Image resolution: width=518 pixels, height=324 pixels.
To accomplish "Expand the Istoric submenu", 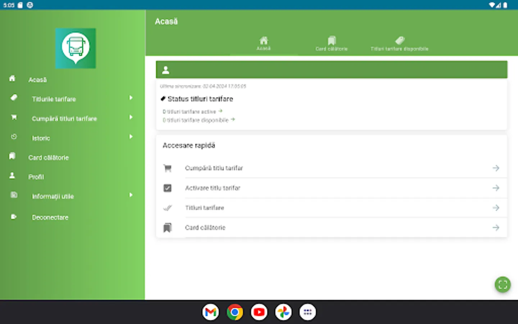I will (131, 136).
